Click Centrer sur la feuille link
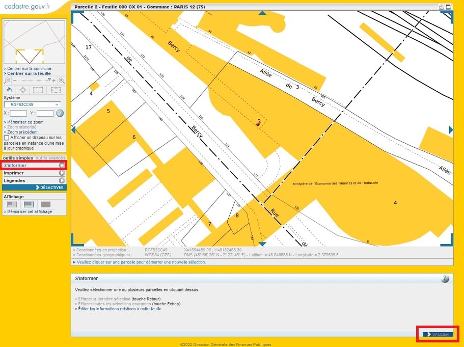This screenshot has width=464, height=347. [x=29, y=73]
